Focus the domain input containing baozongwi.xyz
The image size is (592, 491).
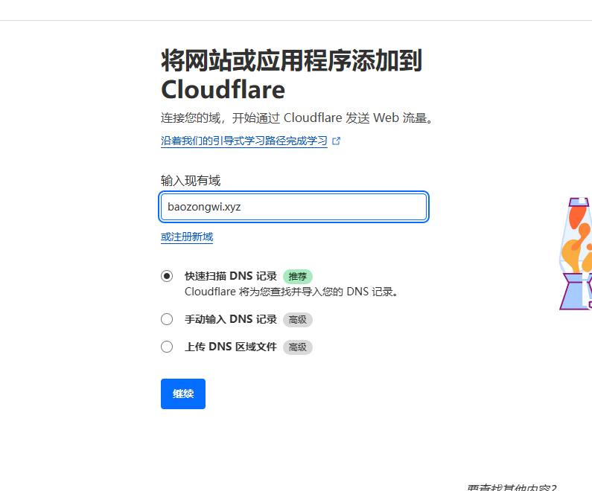[293, 207]
